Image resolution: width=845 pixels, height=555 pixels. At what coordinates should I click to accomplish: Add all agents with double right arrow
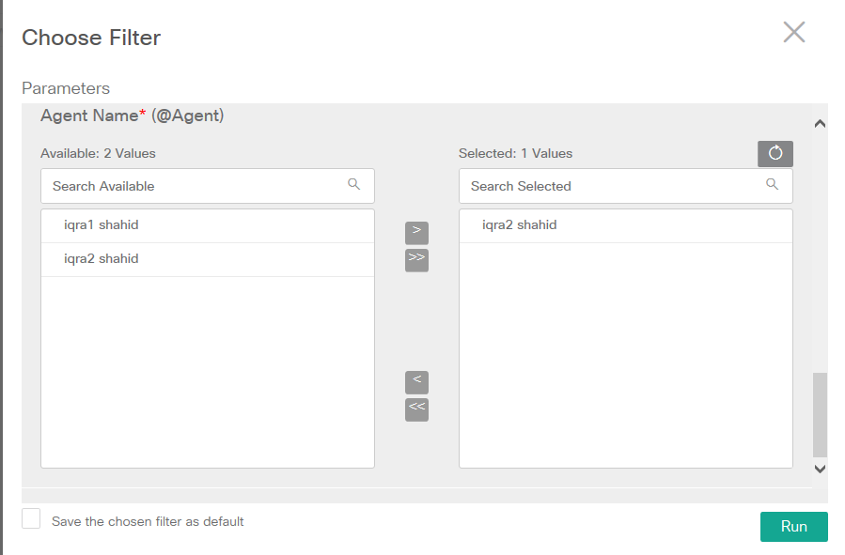tap(416, 259)
